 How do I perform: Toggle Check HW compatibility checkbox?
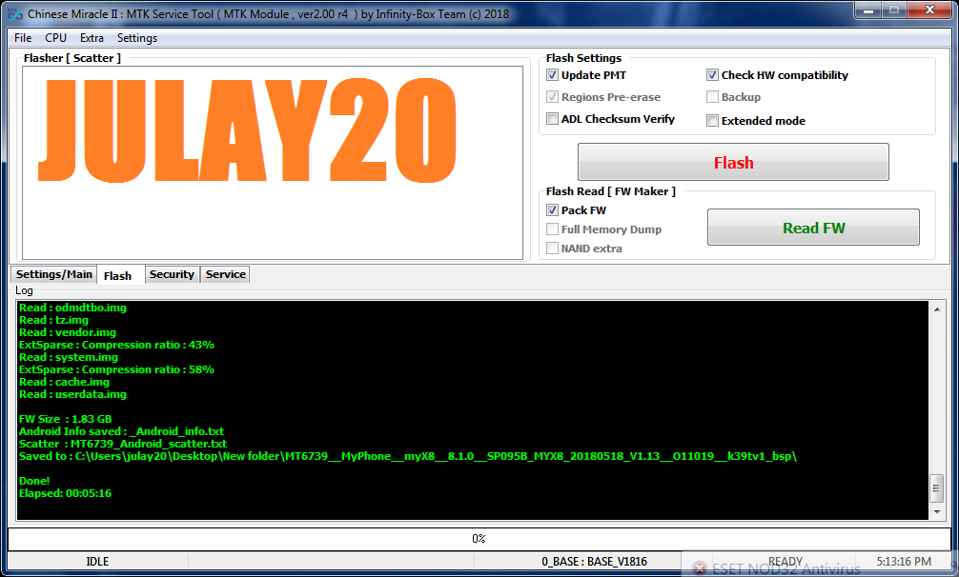pyautogui.click(x=712, y=75)
